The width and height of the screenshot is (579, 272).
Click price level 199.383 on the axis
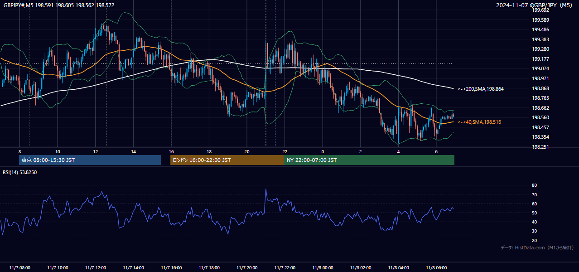click(x=540, y=39)
